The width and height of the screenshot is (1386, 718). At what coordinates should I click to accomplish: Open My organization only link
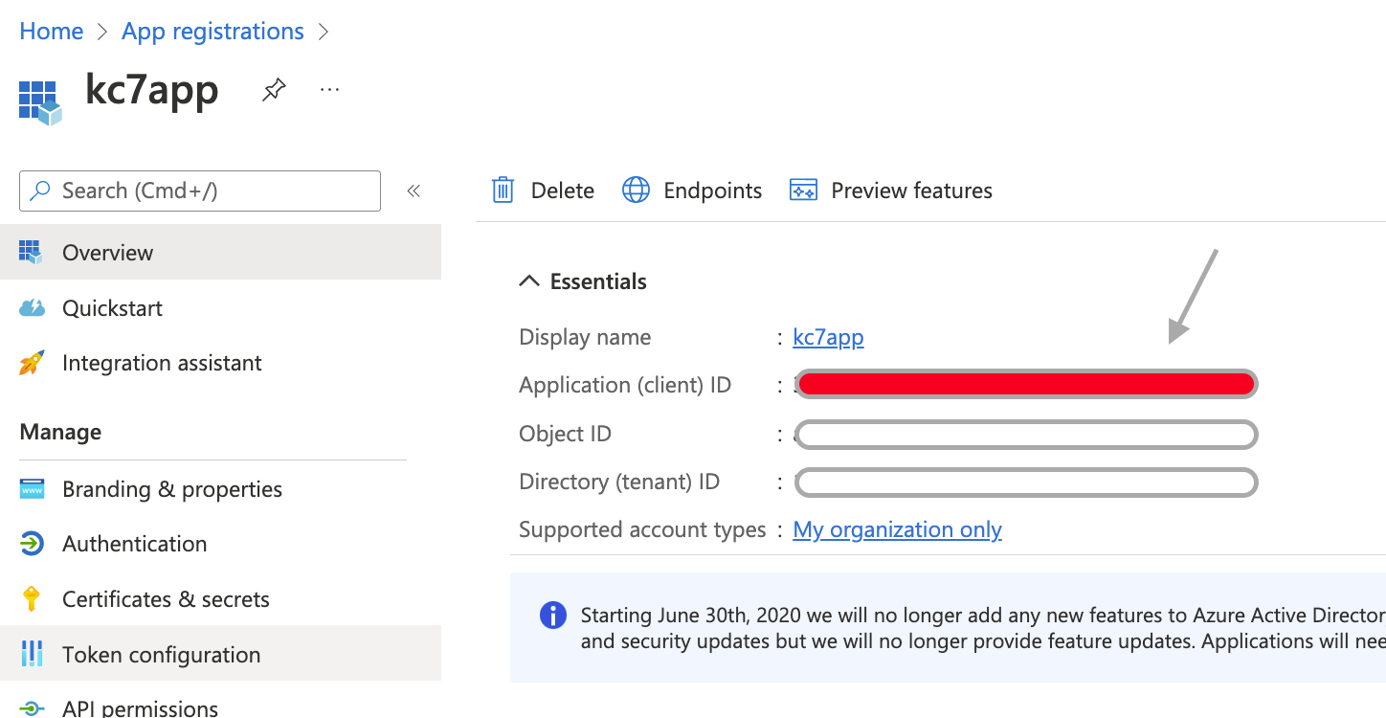click(898, 529)
